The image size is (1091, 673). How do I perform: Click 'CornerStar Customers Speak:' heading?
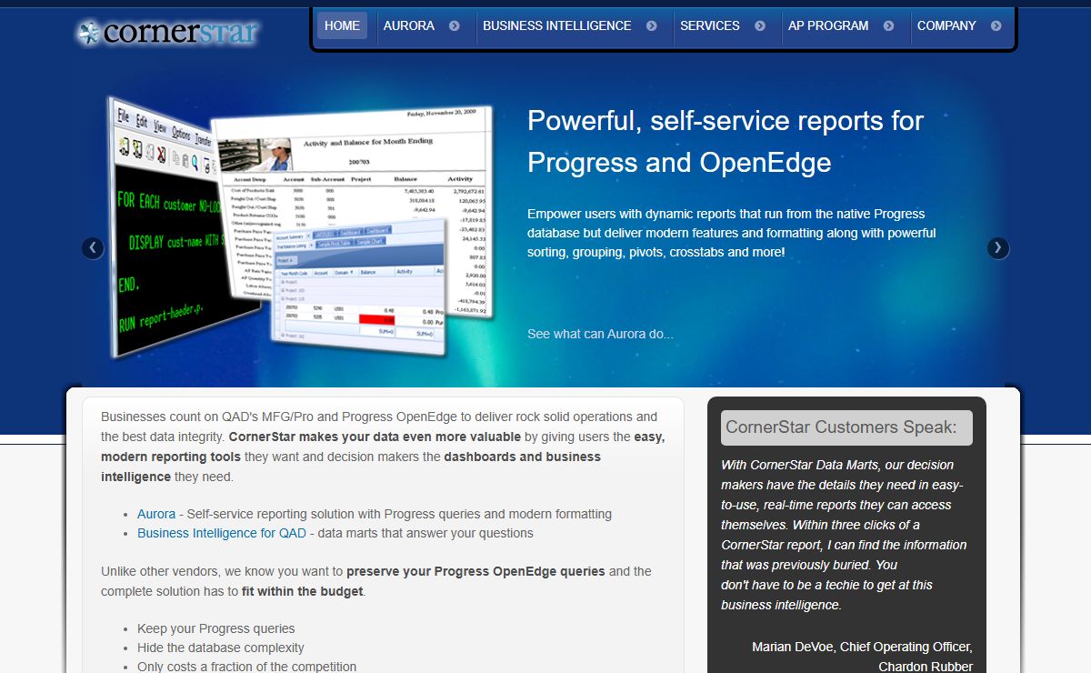coord(846,427)
